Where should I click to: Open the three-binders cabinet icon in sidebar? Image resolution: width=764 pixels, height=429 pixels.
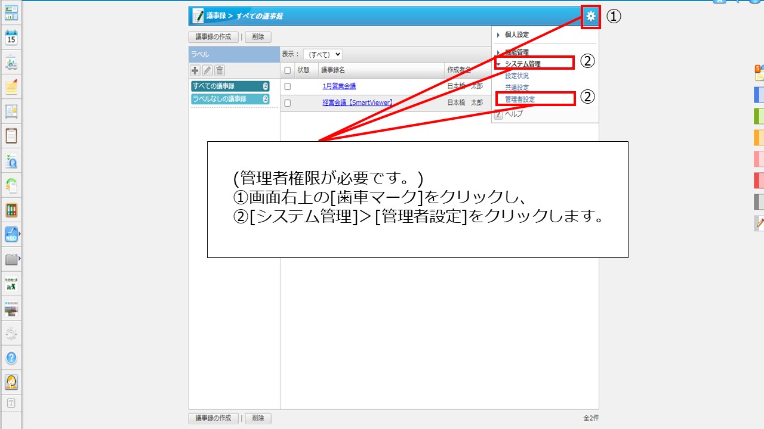coord(11,210)
